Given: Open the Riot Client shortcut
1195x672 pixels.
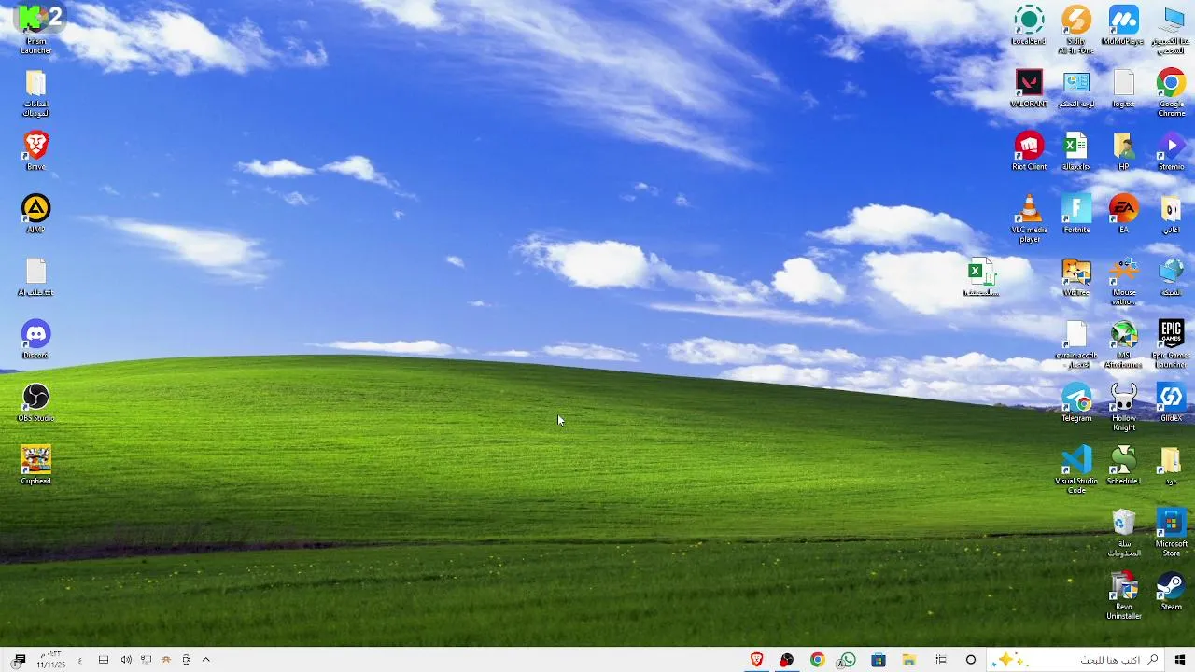Looking at the screenshot, I should (x=1029, y=150).
